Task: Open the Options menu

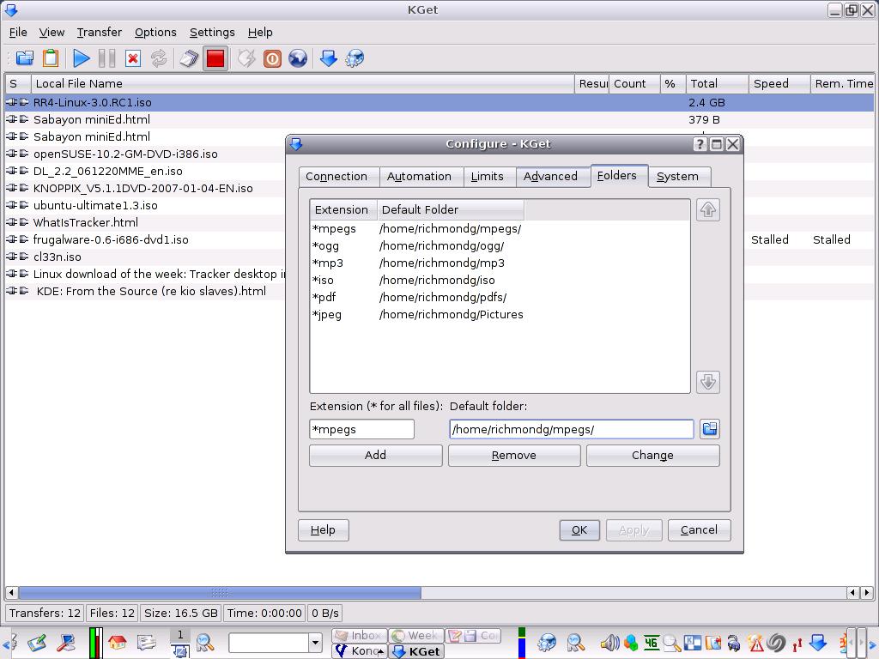Action: point(155,33)
